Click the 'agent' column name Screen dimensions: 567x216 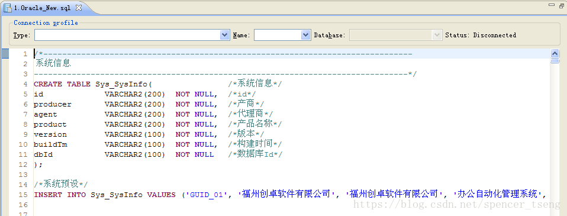point(45,114)
